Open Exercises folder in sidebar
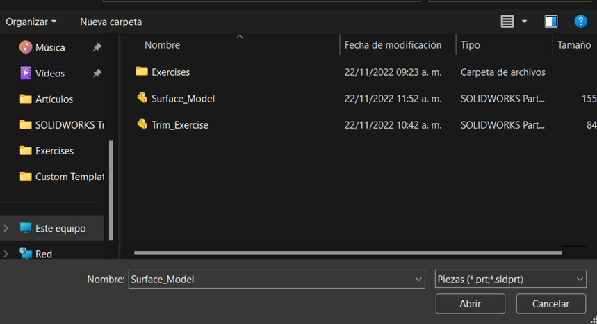This screenshot has height=324, width=597. click(x=54, y=151)
